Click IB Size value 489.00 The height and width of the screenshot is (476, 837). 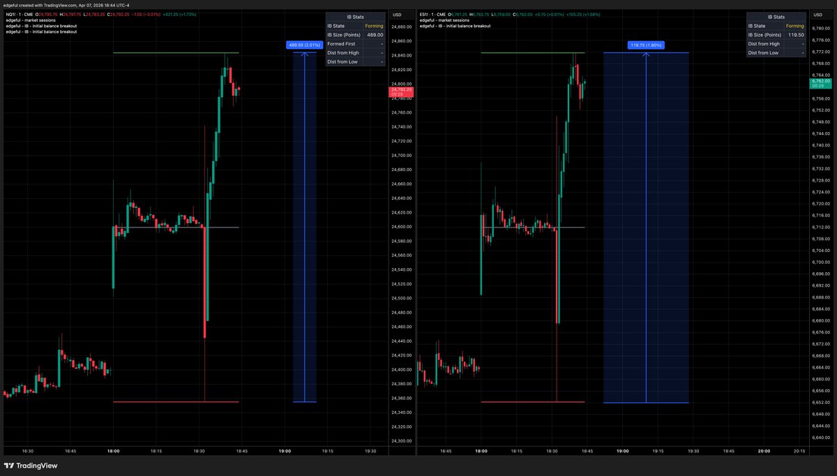[x=375, y=34]
